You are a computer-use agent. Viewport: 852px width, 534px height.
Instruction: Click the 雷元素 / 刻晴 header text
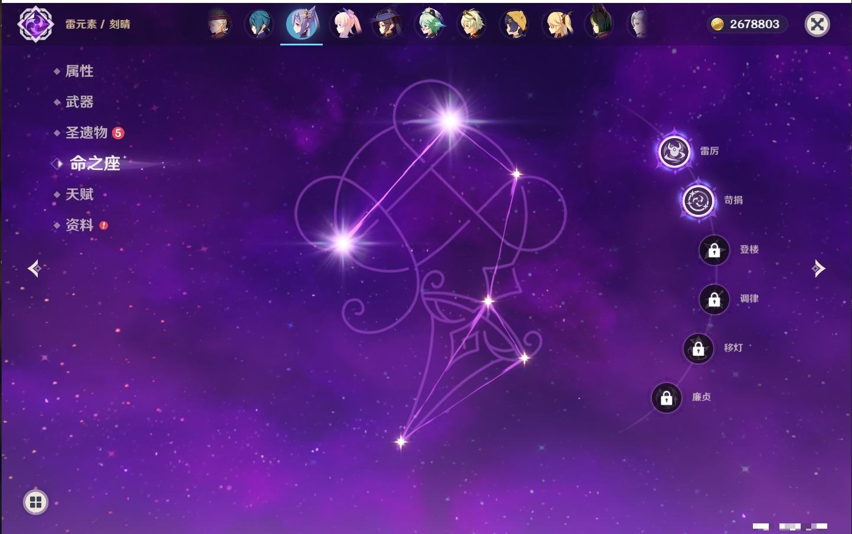(x=98, y=24)
